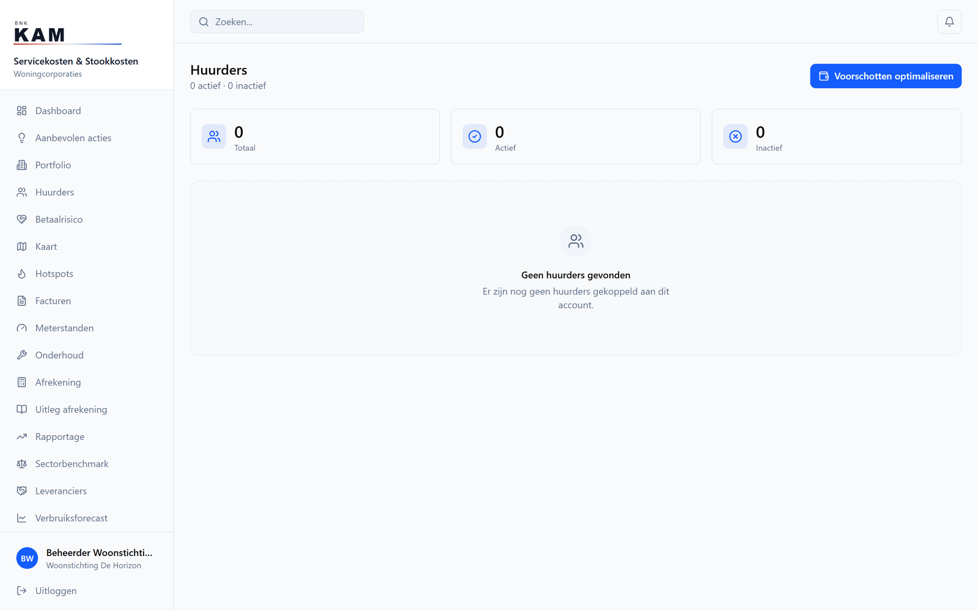
Task: Click the Meterstanden gauge icon
Action: [22, 328]
